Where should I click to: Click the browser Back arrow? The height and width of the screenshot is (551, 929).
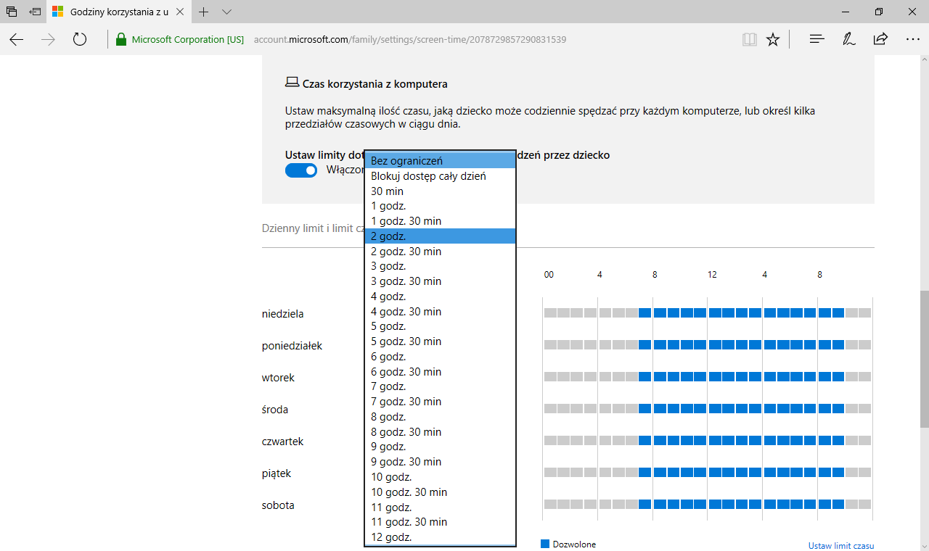coord(17,40)
